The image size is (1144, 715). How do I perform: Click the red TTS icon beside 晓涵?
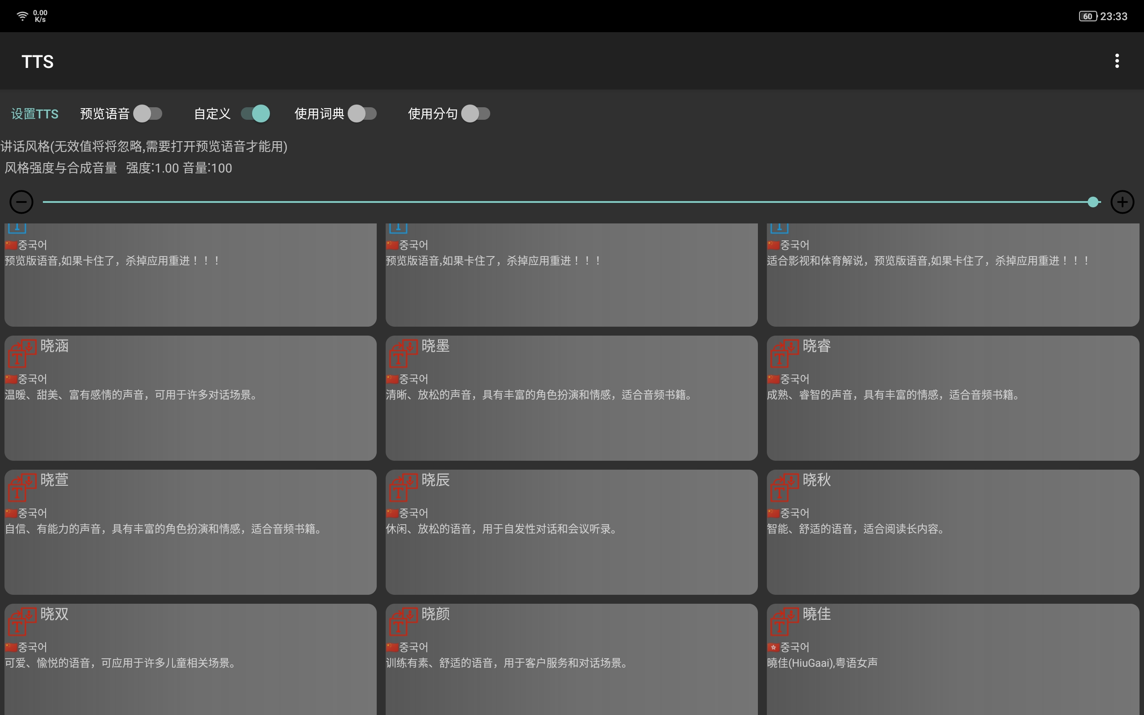coord(22,354)
